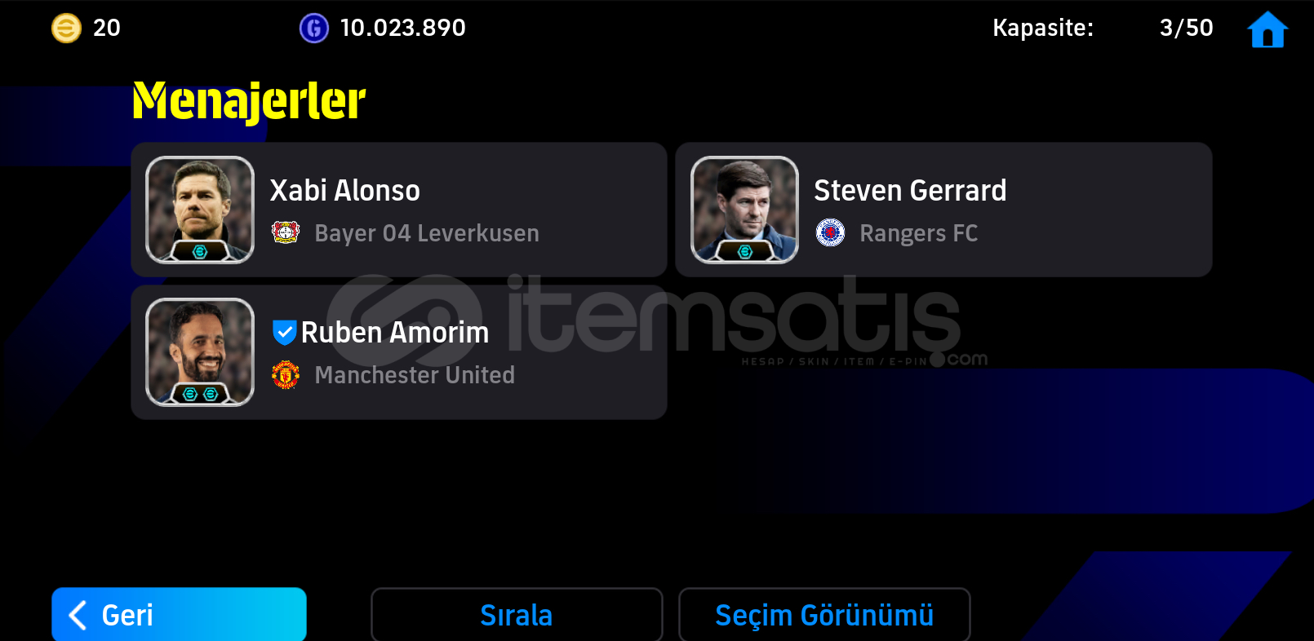
Task: Tap the 10.023.890 GP balance
Action: 402,29
